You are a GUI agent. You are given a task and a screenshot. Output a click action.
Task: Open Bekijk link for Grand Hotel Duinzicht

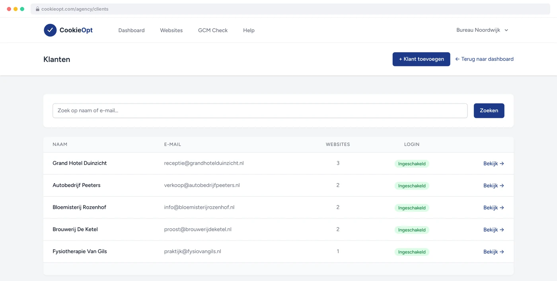click(x=494, y=164)
